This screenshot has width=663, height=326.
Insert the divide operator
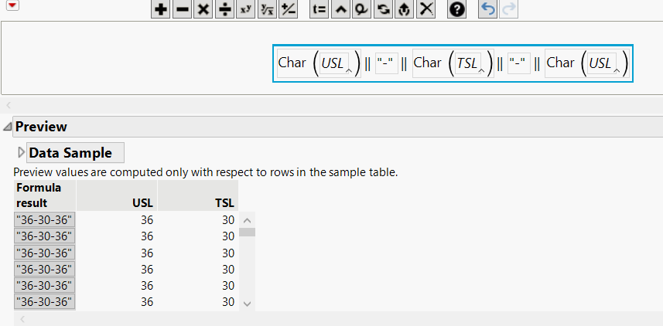tap(224, 9)
